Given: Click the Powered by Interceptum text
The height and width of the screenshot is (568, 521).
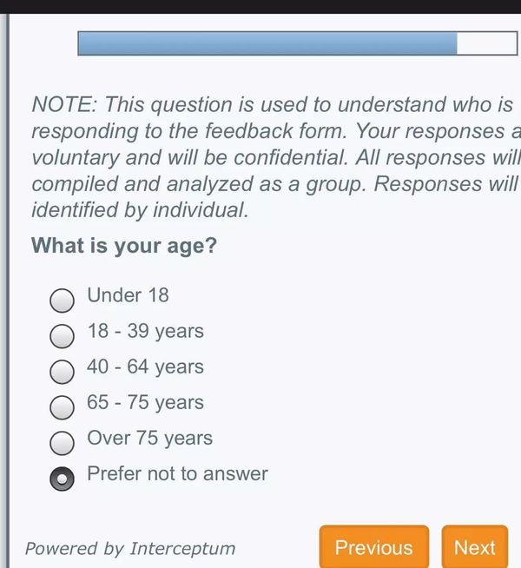Looking at the screenshot, I should [130, 548].
